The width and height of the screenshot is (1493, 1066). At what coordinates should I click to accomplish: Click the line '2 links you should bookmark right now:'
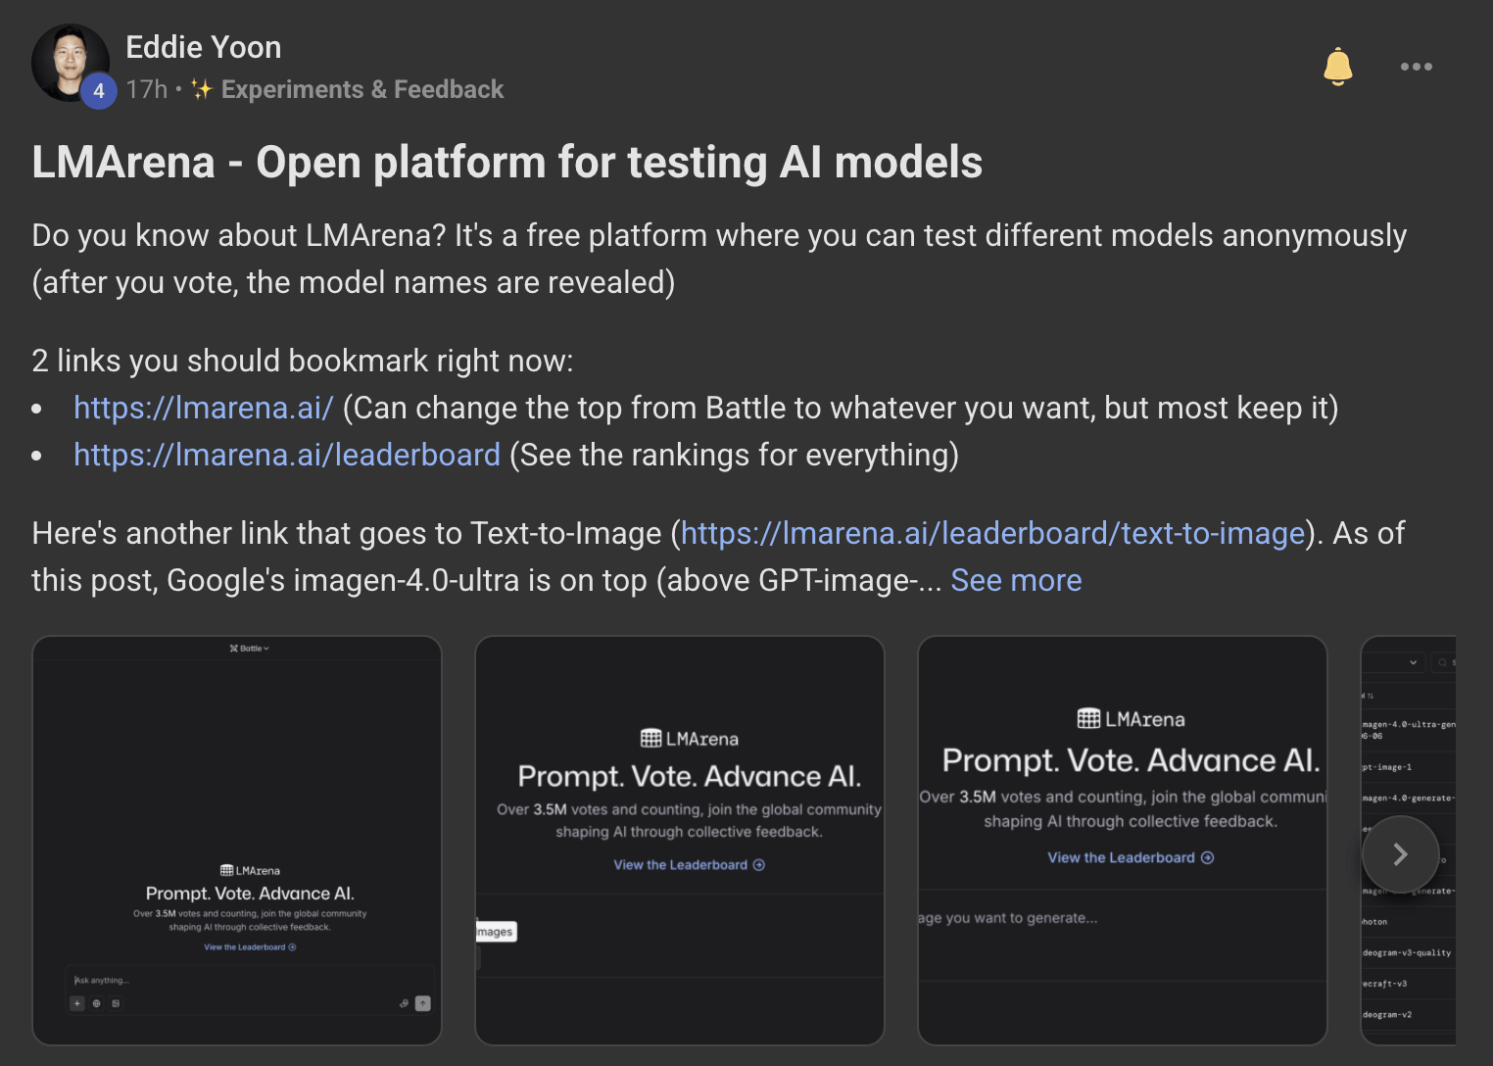303,361
